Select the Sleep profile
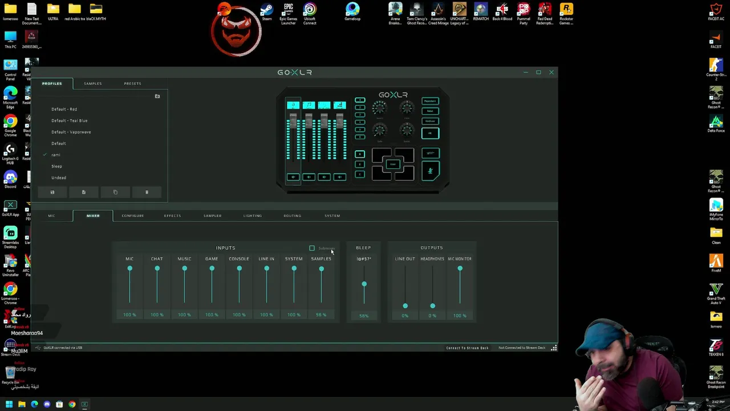The image size is (730, 411). pyautogui.click(x=56, y=166)
